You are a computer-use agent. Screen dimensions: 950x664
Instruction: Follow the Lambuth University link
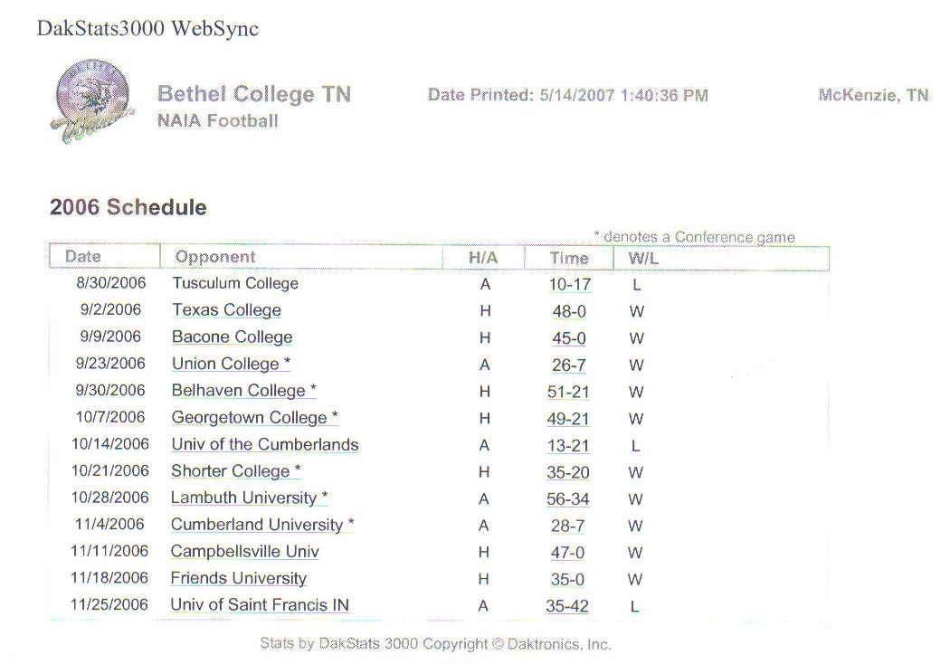[249, 498]
